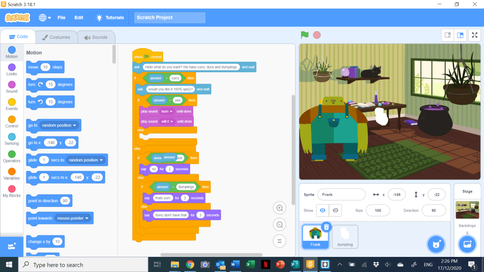Zoom out on the code workspace
The width and height of the screenshot is (484, 272).
(x=279, y=225)
